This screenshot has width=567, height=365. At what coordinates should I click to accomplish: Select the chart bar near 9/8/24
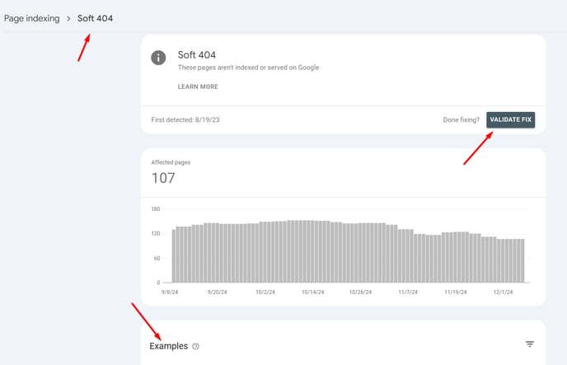[174, 256]
